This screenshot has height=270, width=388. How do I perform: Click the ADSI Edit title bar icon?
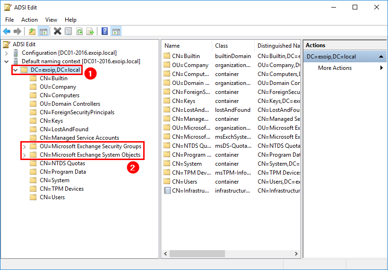point(8,8)
